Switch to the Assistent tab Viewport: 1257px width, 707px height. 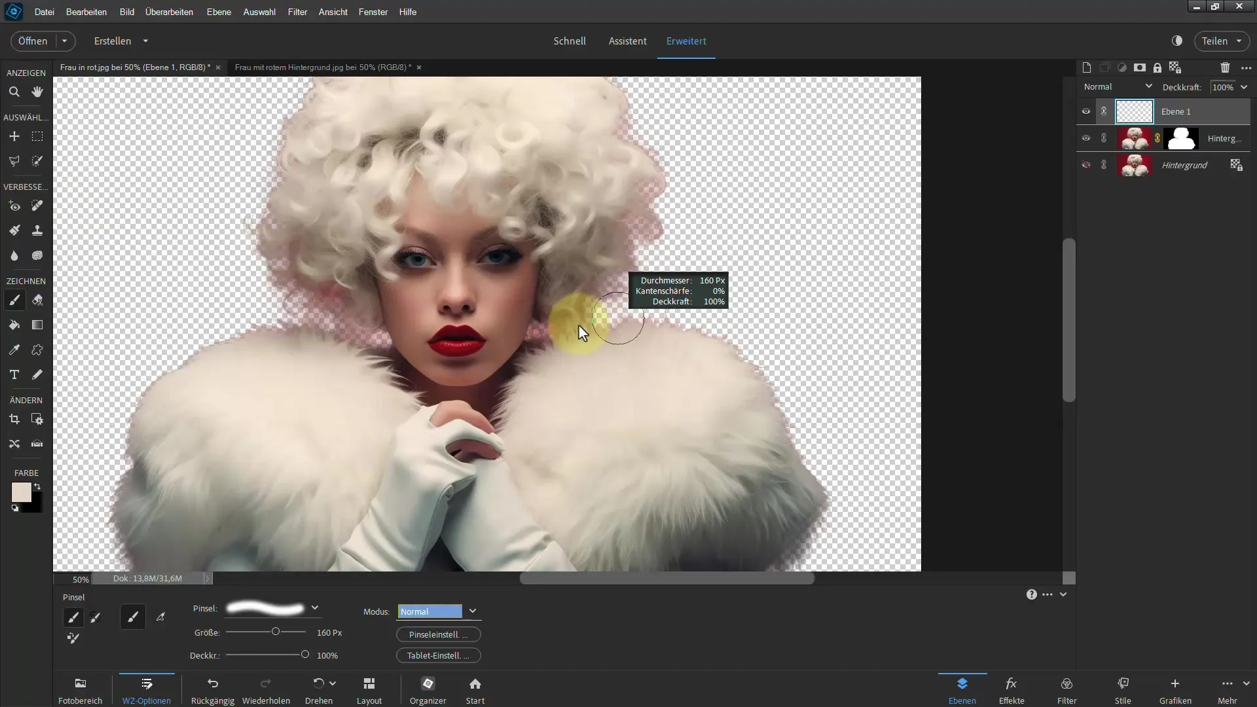(x=627, y=41)
